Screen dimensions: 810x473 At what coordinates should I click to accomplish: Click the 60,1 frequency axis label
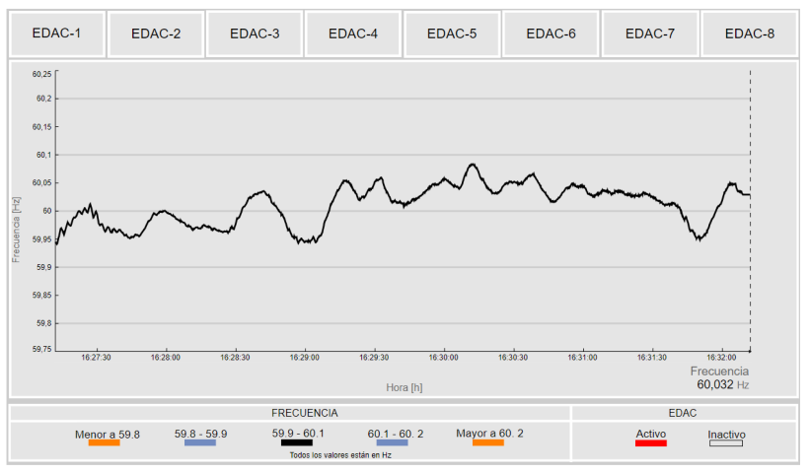(x=44, y=155)
